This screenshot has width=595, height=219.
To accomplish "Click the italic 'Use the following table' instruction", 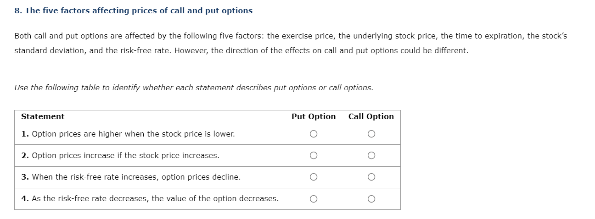I will [193, 88].
